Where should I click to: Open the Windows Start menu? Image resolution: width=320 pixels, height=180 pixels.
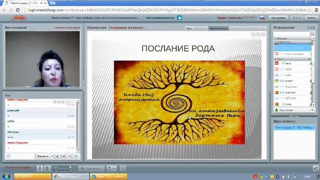coord(6,176)
